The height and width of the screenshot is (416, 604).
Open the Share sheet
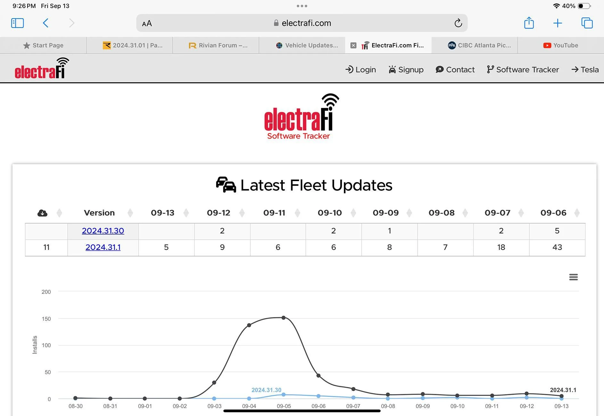coord(529,23)
